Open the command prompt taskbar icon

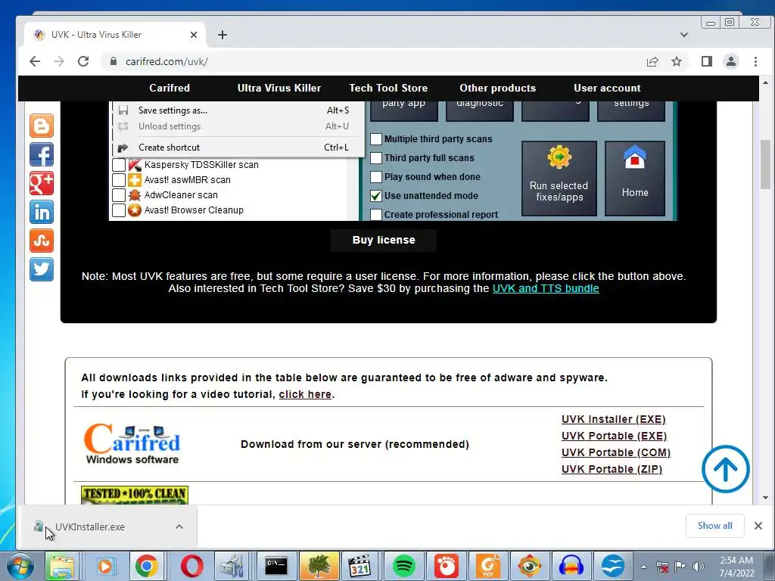(276, 566)
